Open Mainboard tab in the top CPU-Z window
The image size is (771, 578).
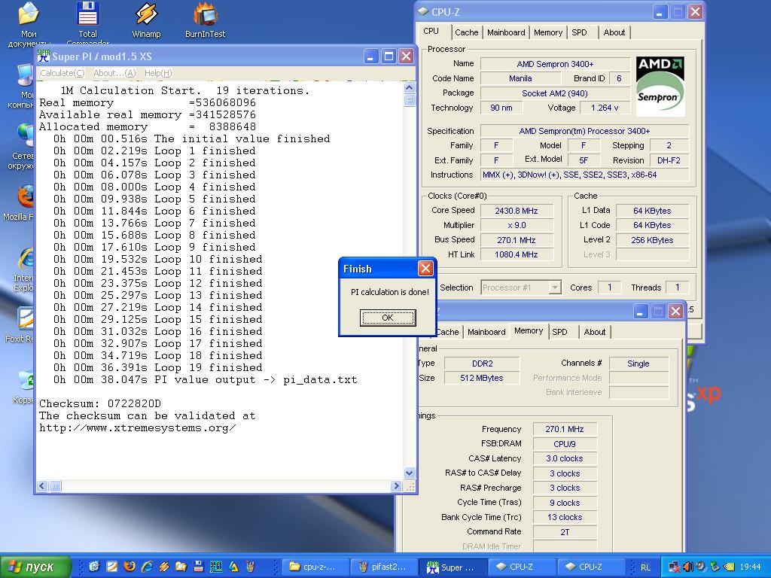pos(506,32)
